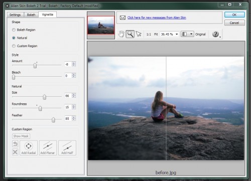Viewport: 251px width, 181px height.
Task: Click the Amount value field
Action: tap(68, 64)
